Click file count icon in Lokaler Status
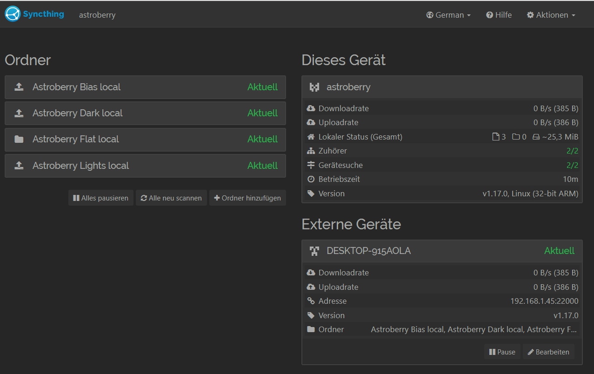This screenshot has height=374, width=594. click(496, 137)
